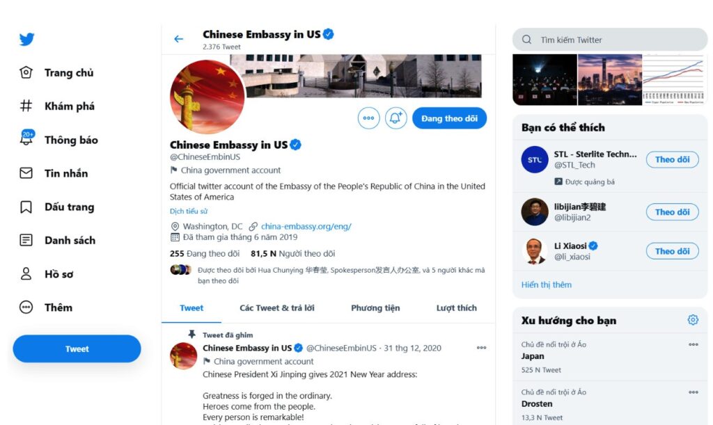Open Khám phá hashtag icon
713x425 pixels.
[x=26, y=106]
